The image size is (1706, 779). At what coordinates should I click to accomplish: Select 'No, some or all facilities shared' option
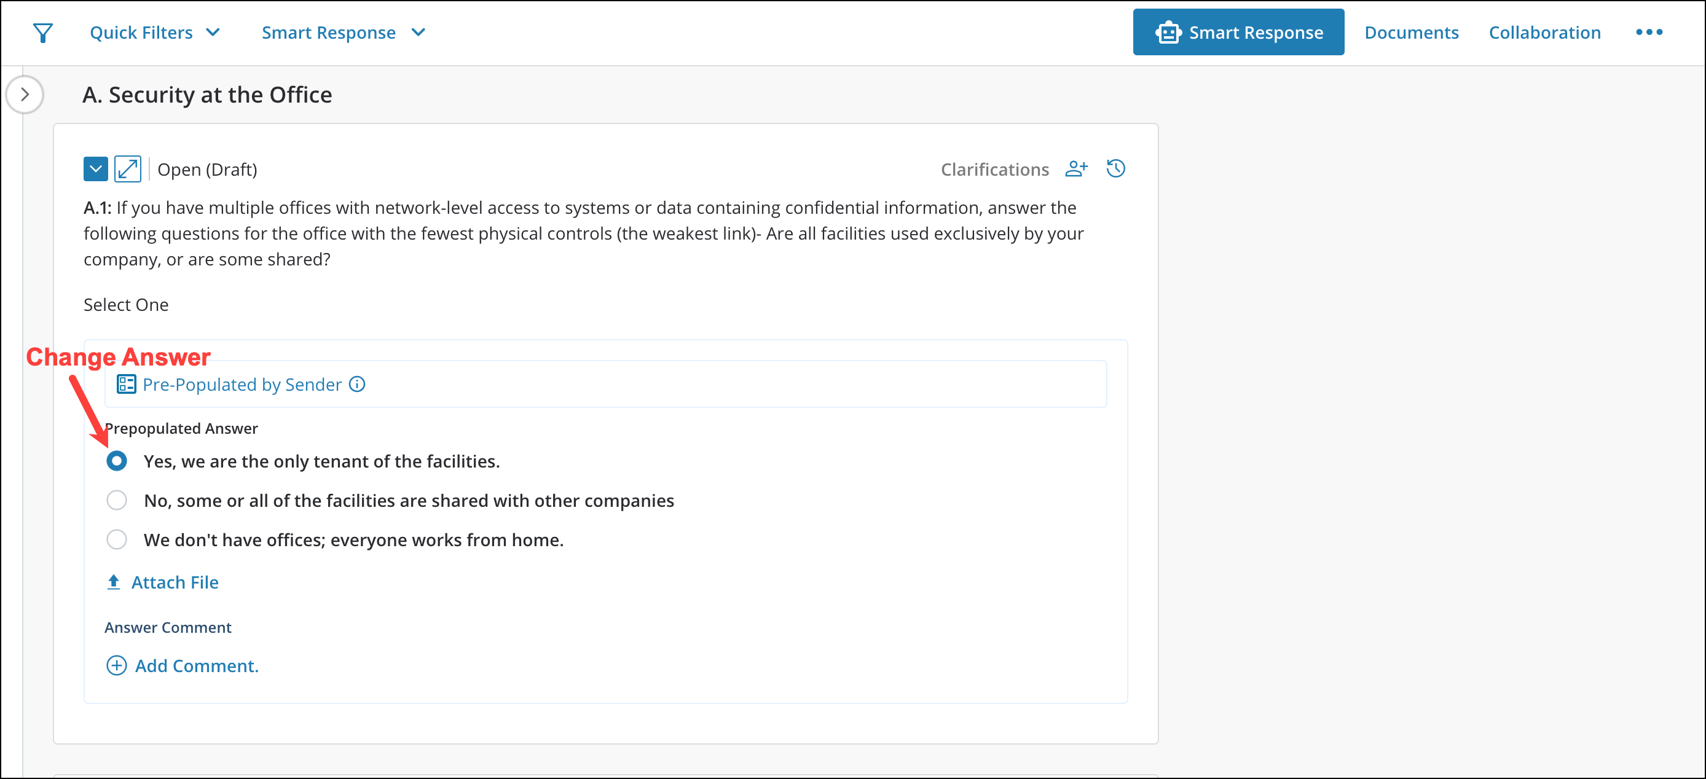pyautogui.click(x=117, y=500)
